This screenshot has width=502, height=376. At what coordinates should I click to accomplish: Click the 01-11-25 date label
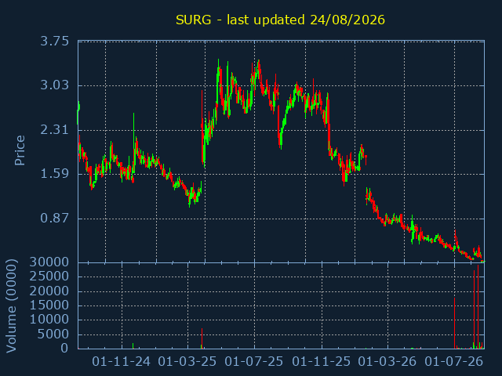click(x=321, y=362)
